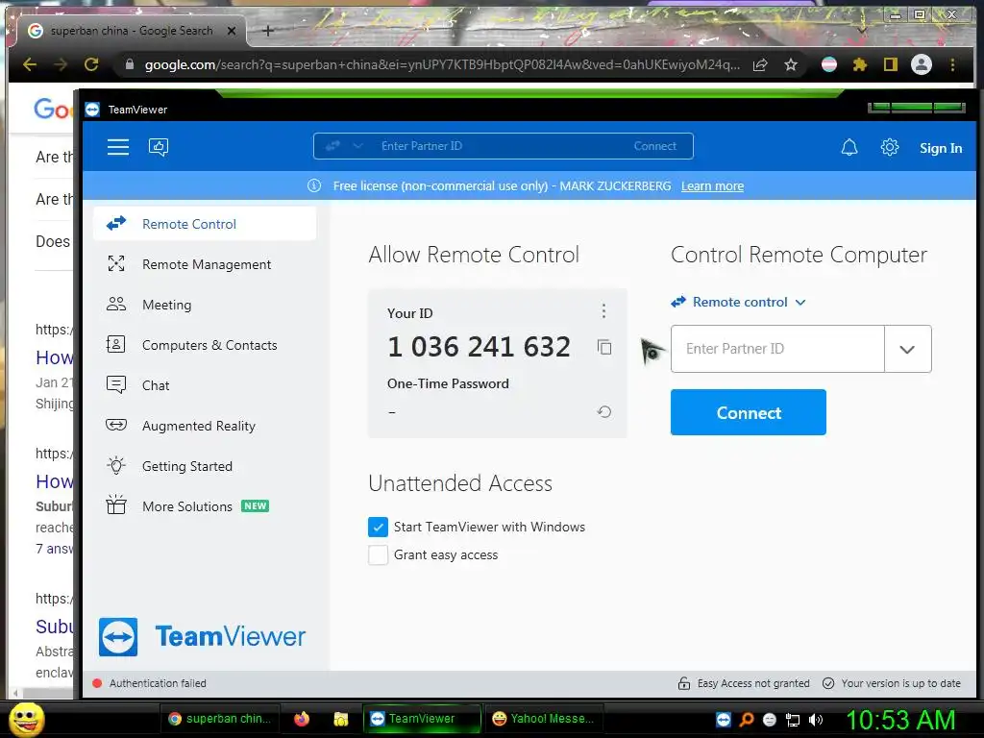984x738 pixels.
Task: Click the top bar Connect button
Action: coord(655,146)
